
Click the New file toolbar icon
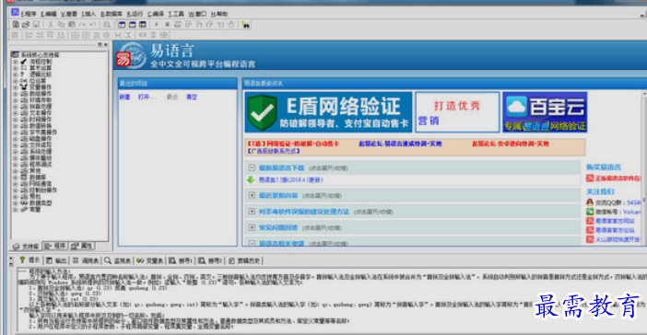coord(16,25)
